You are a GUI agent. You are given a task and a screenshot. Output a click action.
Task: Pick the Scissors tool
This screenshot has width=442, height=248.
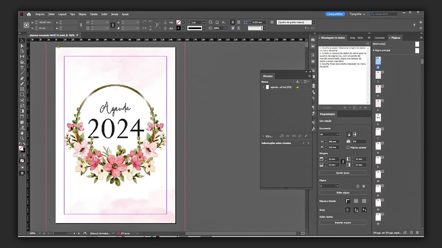(x=22, y=100)
